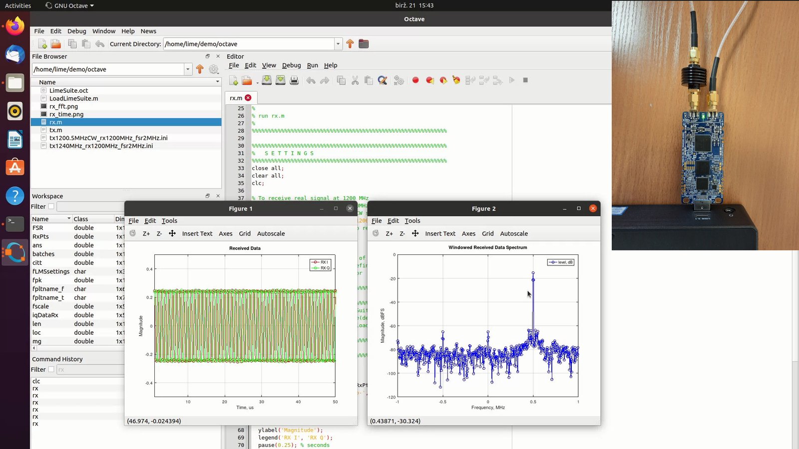Click Editor toolbar Save File icon
Viewport: 799px width, 449px height.
[x=267, y=80]
